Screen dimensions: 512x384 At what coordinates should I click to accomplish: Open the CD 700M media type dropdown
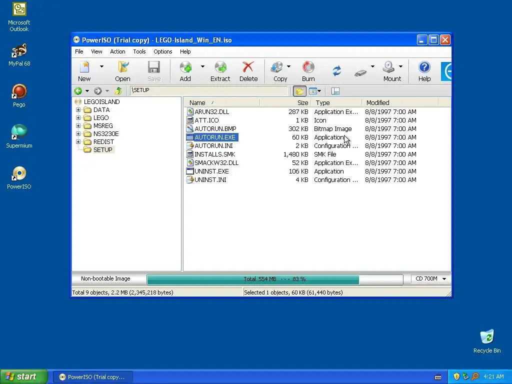click(x=430, y=278)
